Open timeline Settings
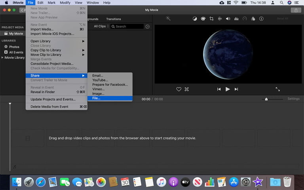Viewport: 304px width, 190px height. point(293,99)
